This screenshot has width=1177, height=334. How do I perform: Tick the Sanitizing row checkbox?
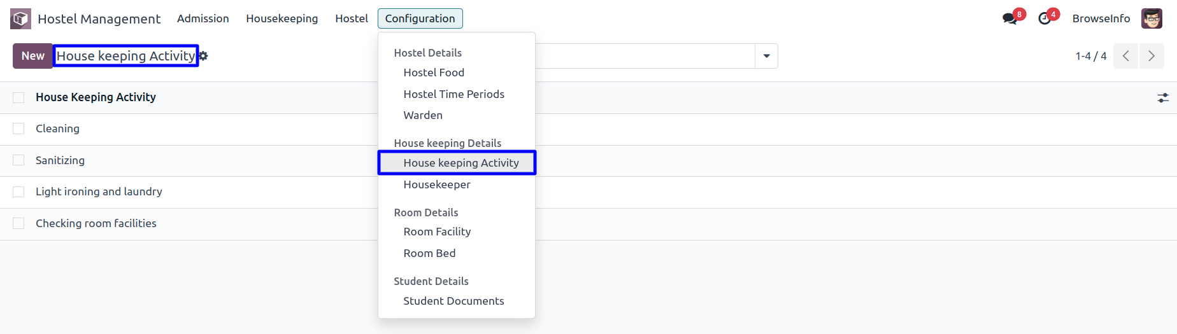[18, 160]
